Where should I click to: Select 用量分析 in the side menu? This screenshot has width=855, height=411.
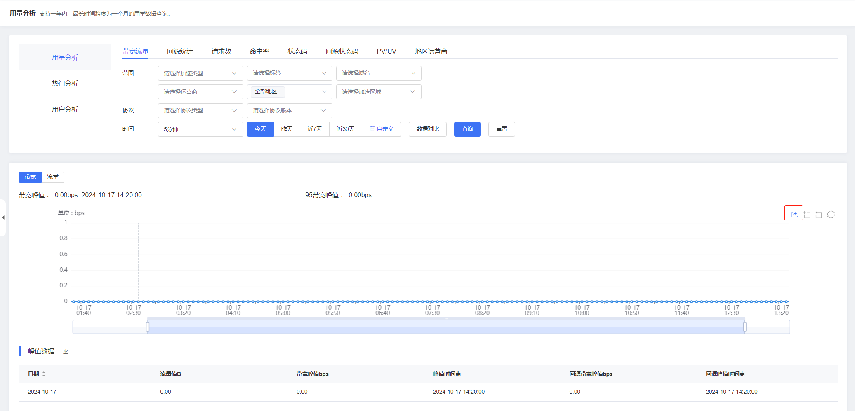point(65,58)
